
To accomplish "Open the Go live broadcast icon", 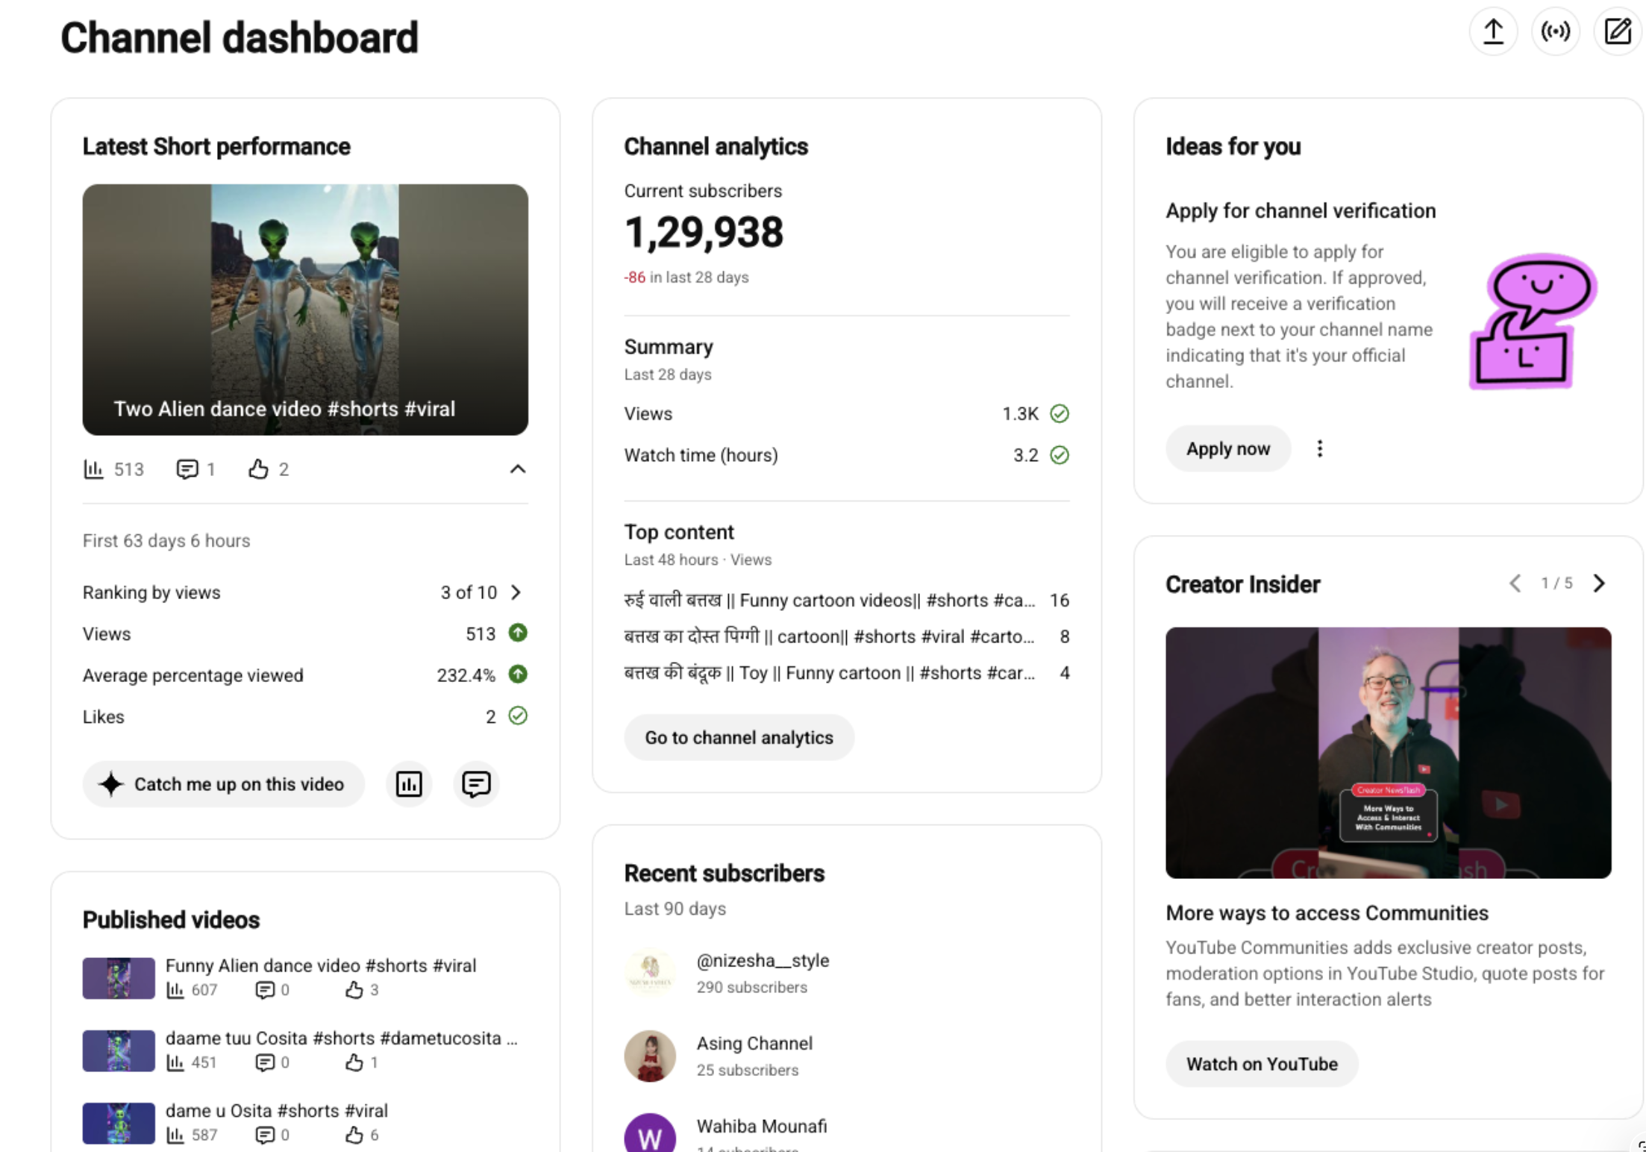I will point(1555,31).
